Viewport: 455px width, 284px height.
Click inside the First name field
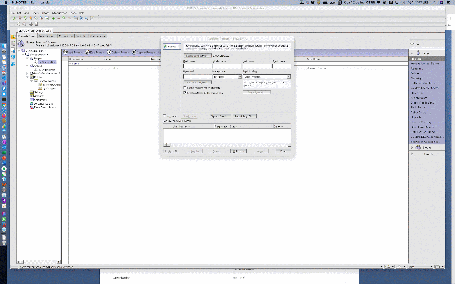198,66
